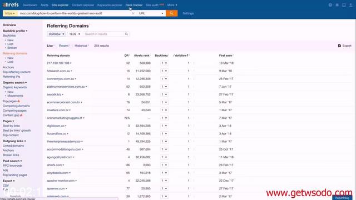The width and height of the screenshot is (356, 200).
Task: Sort by DR column header
Action: tap(127, 56)
